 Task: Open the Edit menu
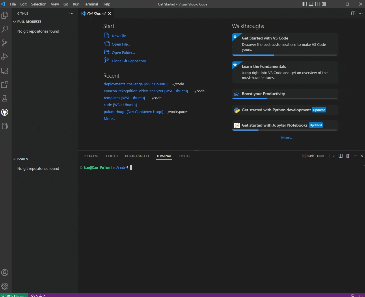[23, 4]
